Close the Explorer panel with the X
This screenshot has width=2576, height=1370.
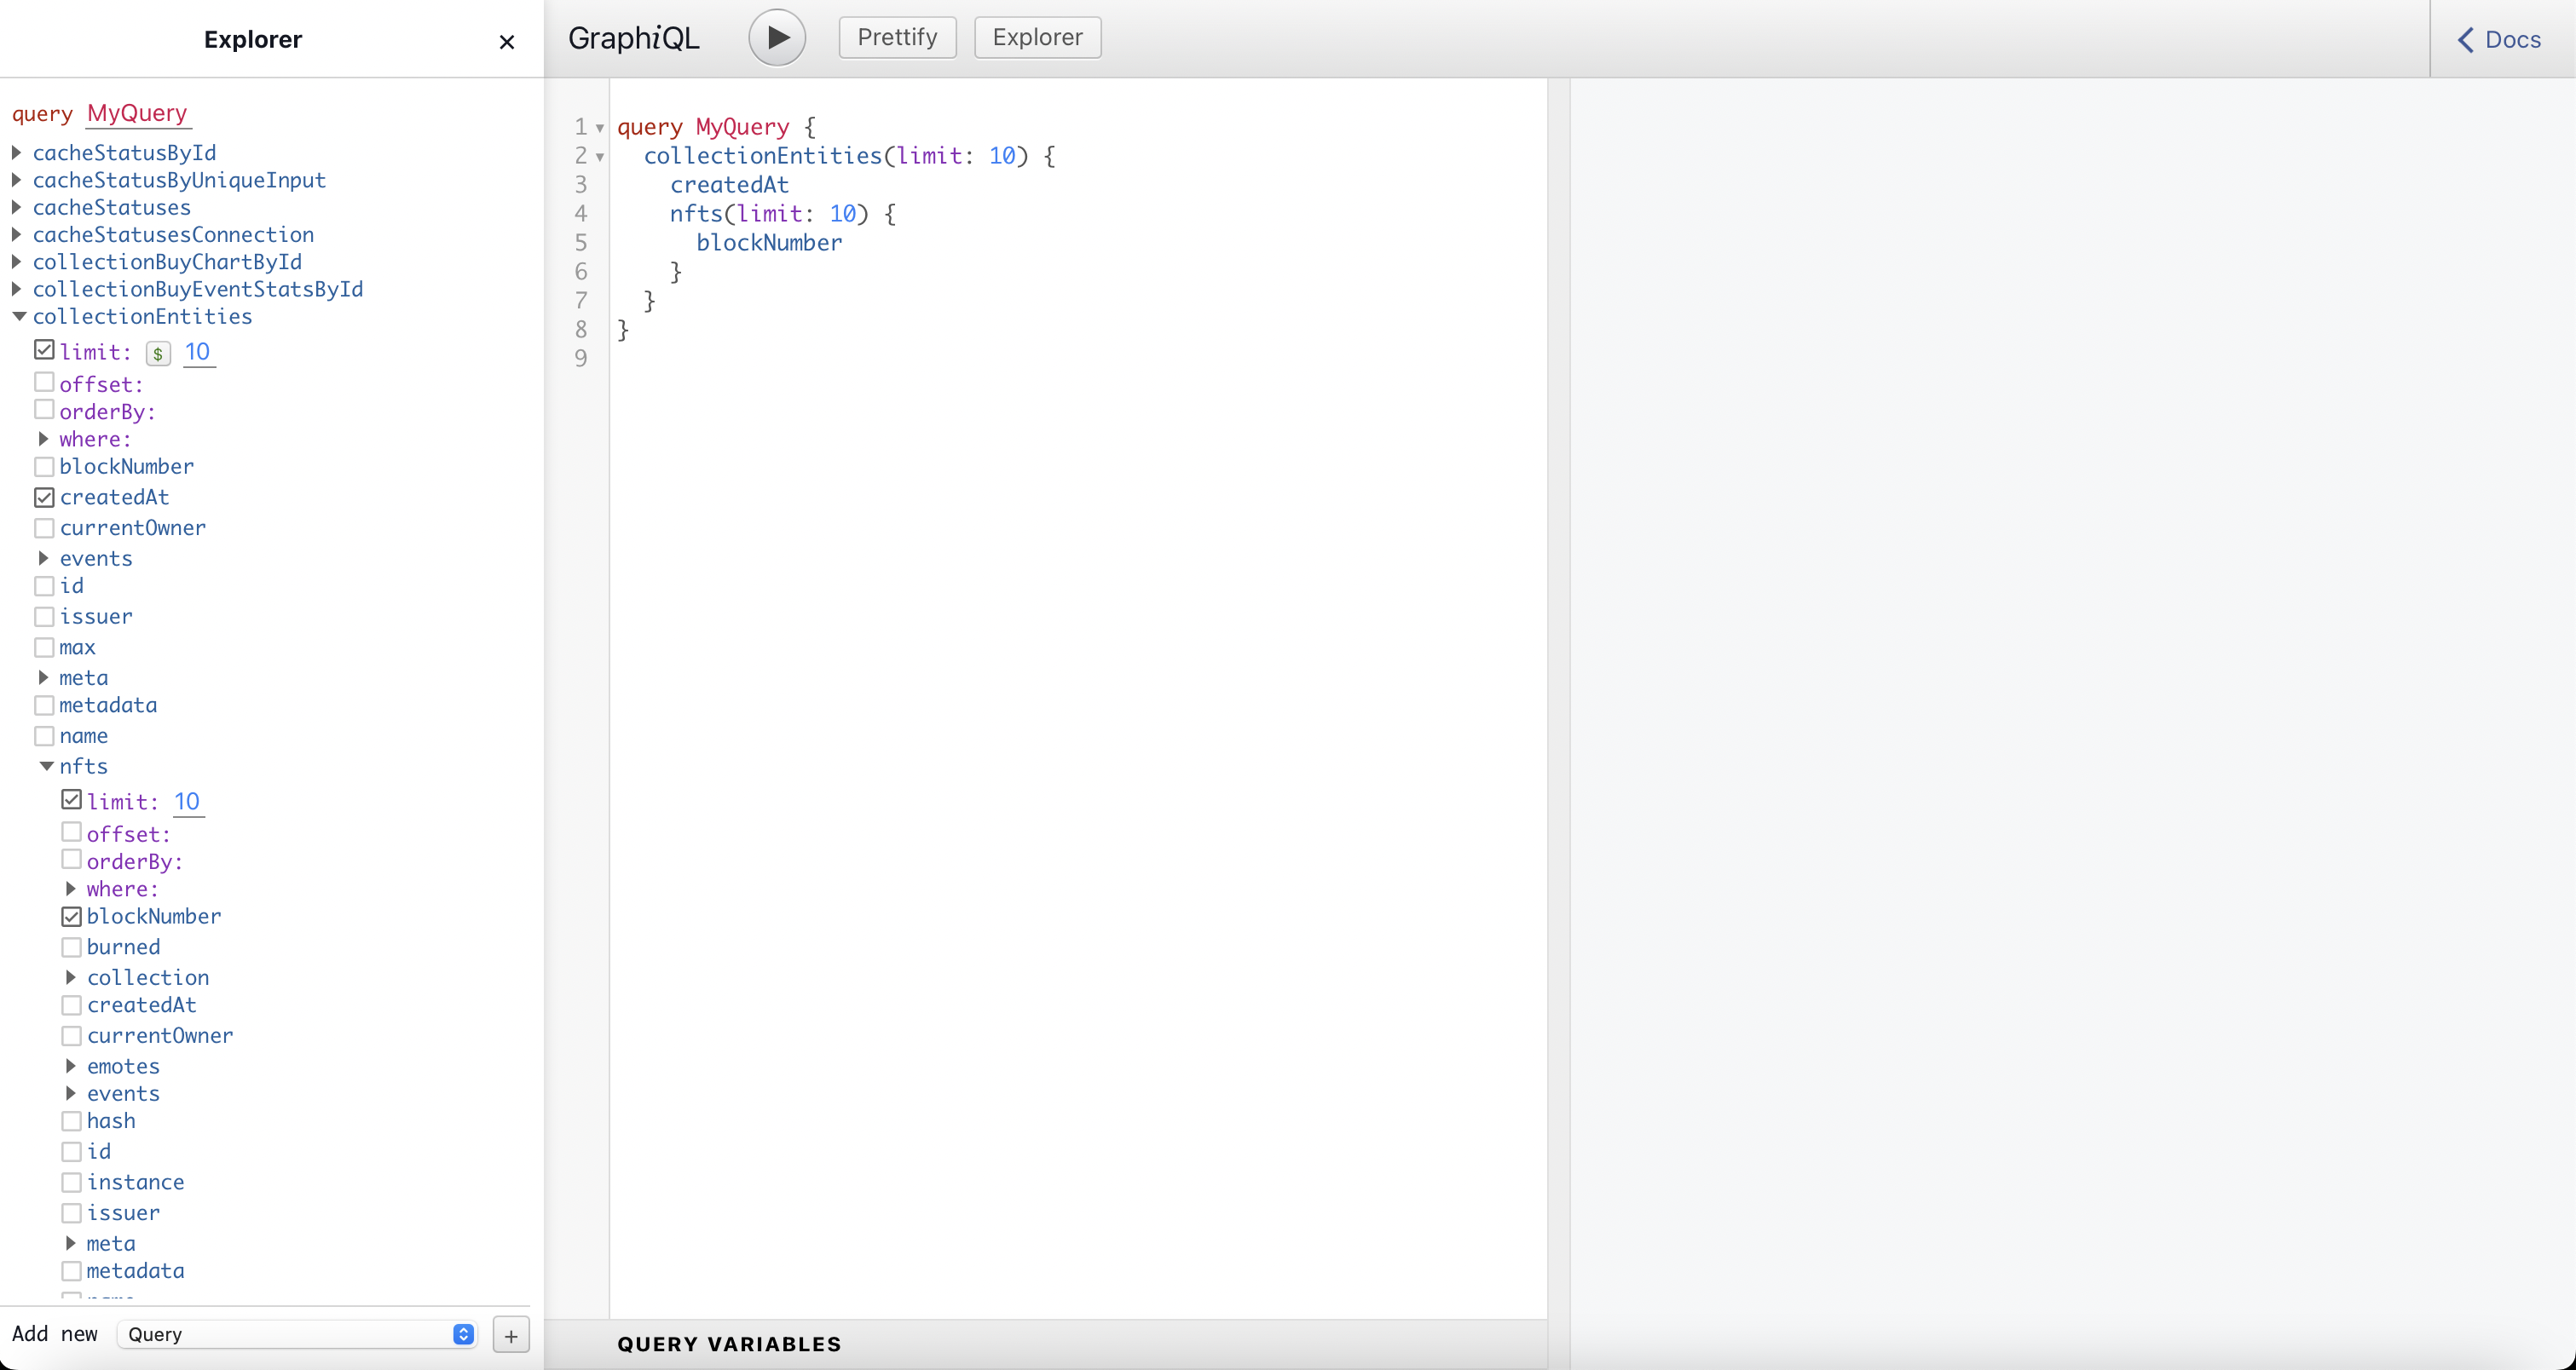507,41
